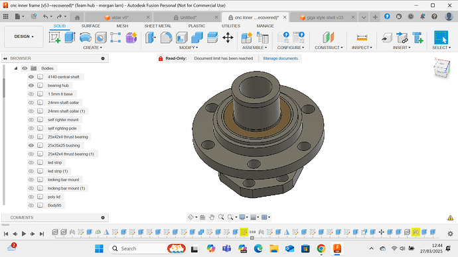Screen dimensions: 458x257
Task: Switch to the SHEET METAL tab
Action: click(x=158, y=26)
